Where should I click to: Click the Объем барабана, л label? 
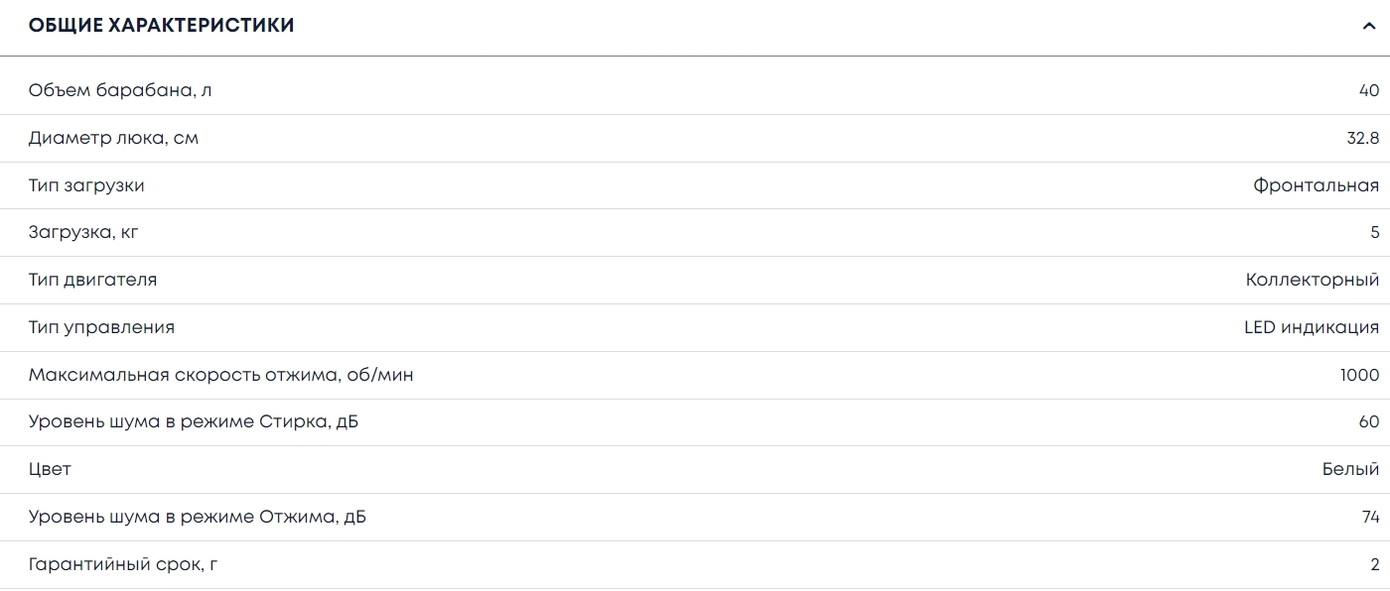point(120,90)
